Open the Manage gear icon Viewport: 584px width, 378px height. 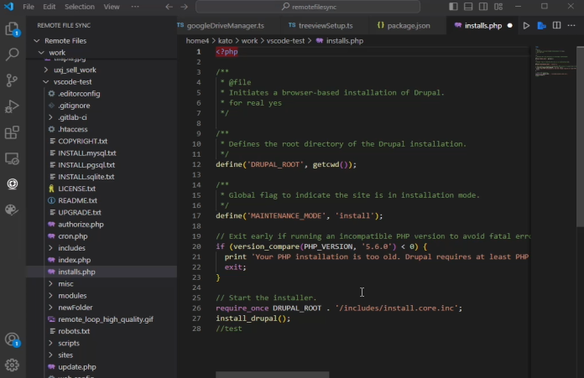12,365
